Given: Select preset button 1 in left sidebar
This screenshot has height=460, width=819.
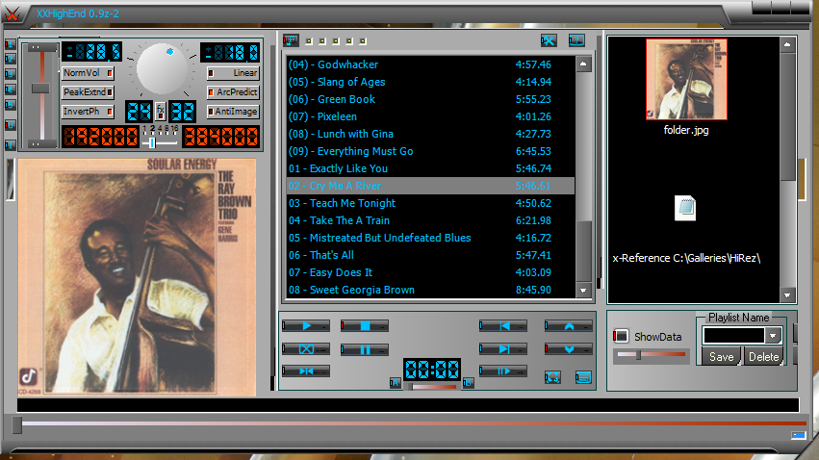Looking at the screenshot, I should click(x=10, y=44).
